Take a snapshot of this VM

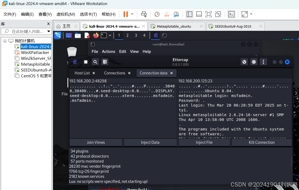pos(157,14)
